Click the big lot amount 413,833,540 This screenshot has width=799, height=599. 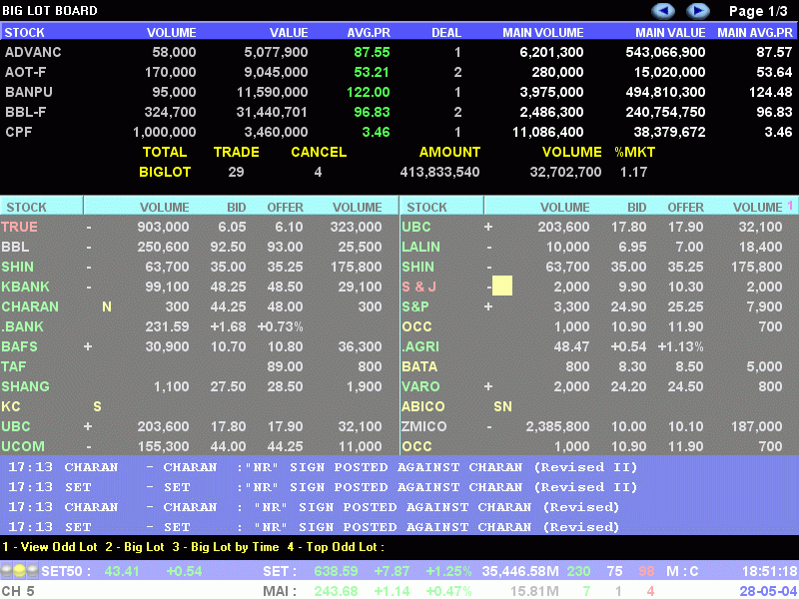click(439, 172)
